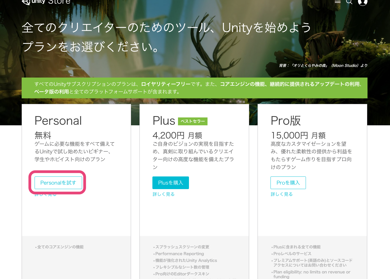Click the "無料" price text
390x279 pixels.
pyautogui.click(x=43, y=135)
